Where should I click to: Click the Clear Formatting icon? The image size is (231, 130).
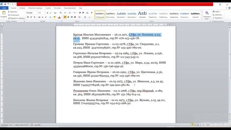pos(60,13)
